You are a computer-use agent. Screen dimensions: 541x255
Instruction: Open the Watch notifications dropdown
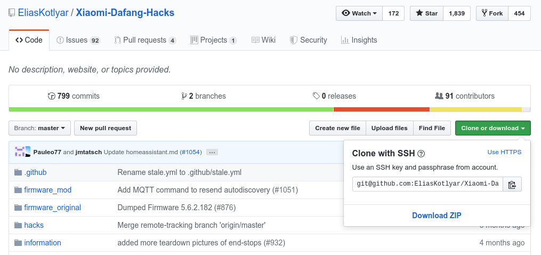(359, 13)
